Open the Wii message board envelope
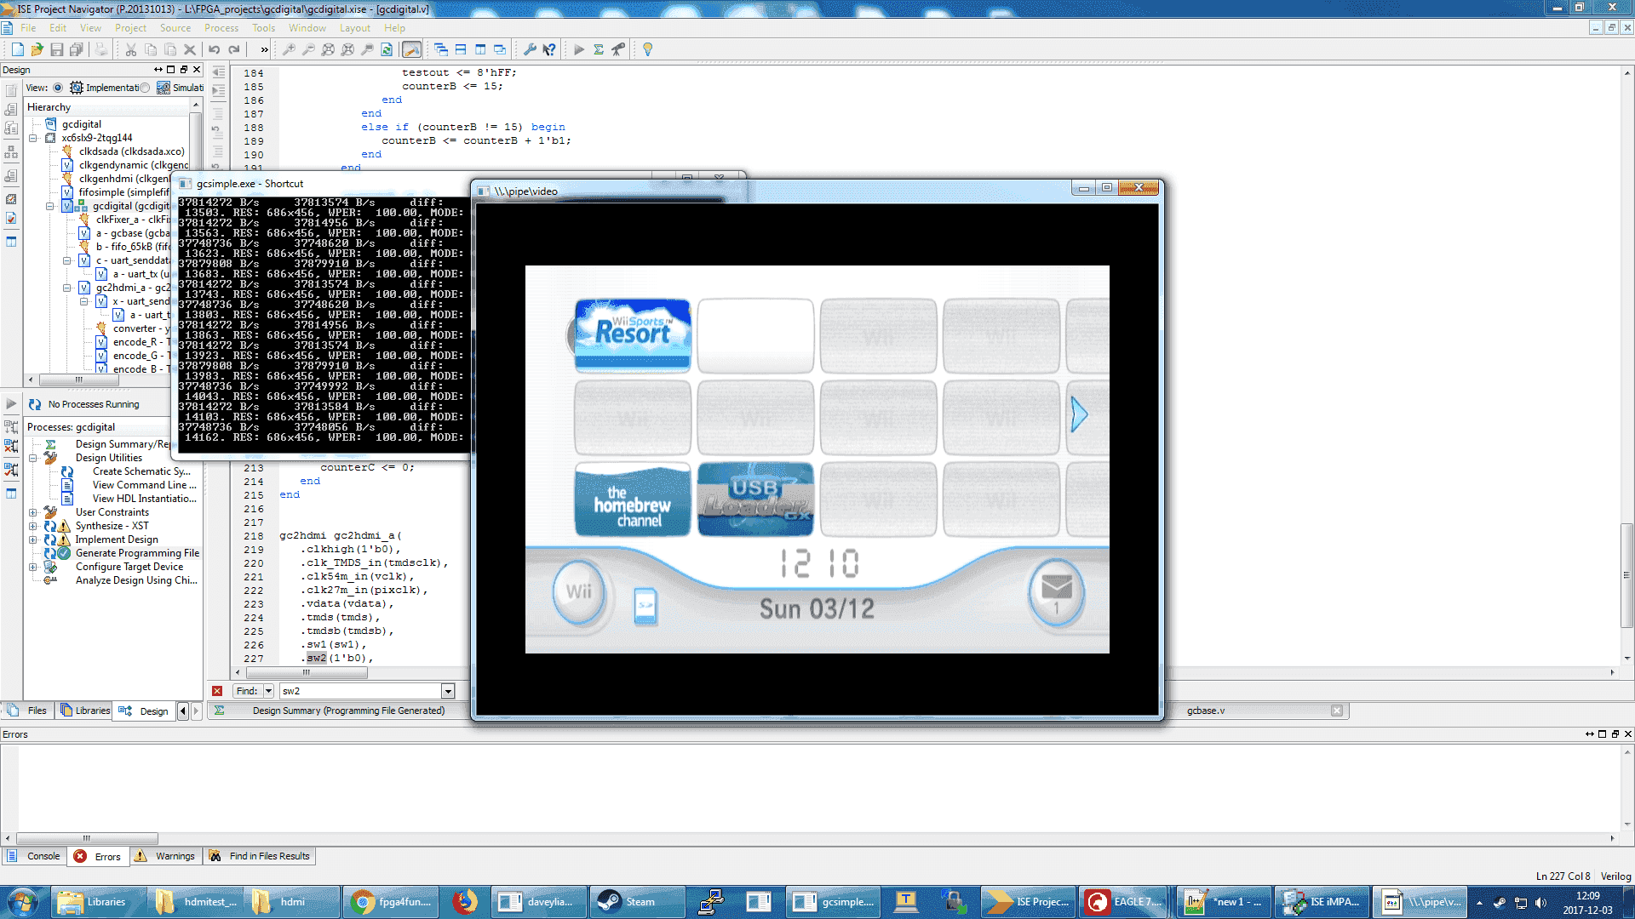This screenshot has width=1635, height=919. coord(1056,591)
